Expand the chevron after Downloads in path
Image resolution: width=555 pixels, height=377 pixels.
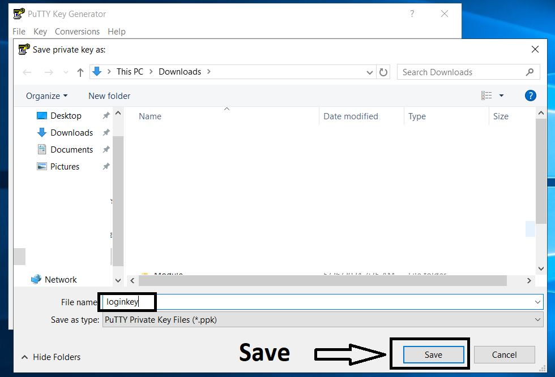pos(209,72)
